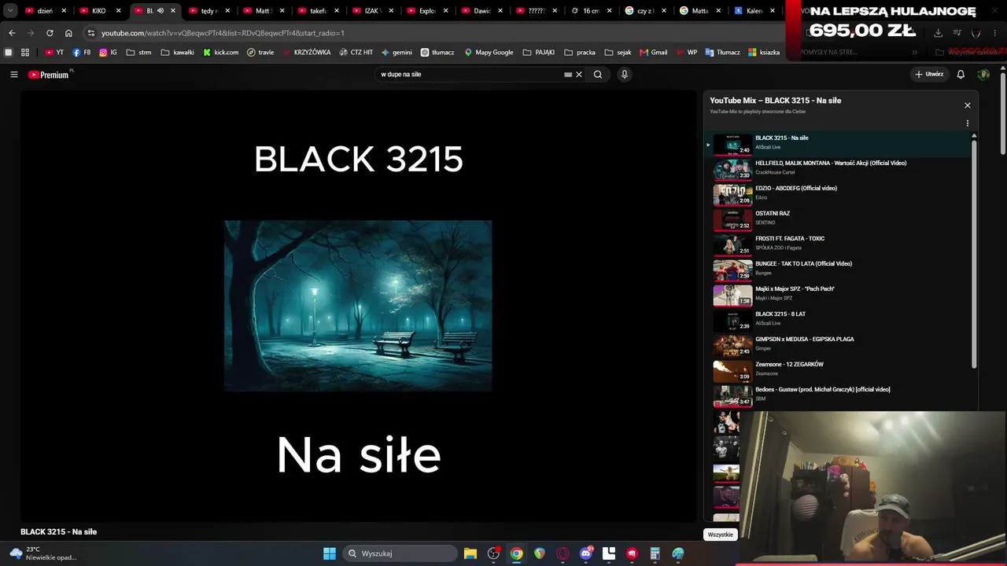1007x566 pixels.
Task: Open the travle bookmark
Action: coord(260,53)
